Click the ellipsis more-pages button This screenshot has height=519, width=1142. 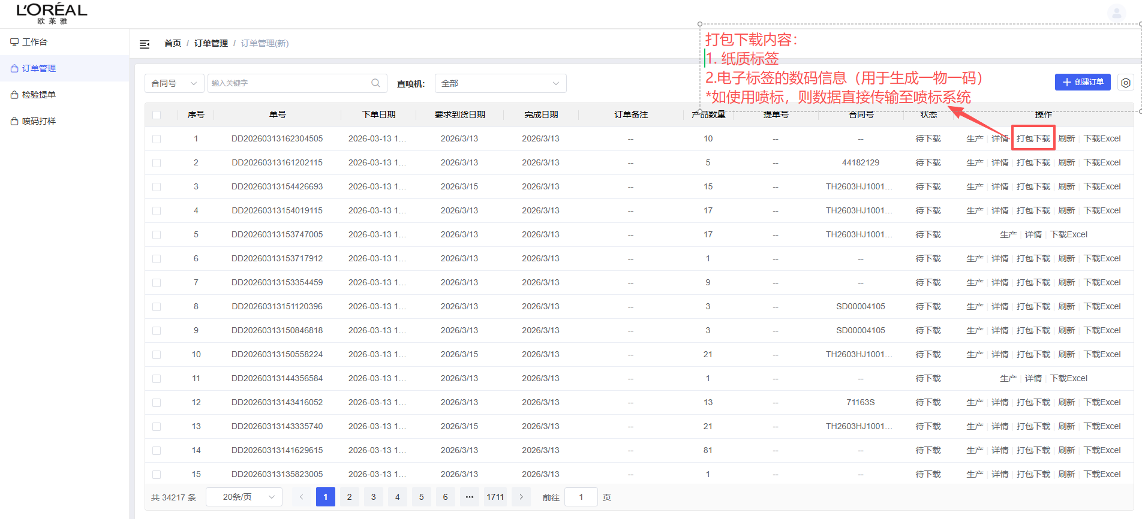point(470,497)
